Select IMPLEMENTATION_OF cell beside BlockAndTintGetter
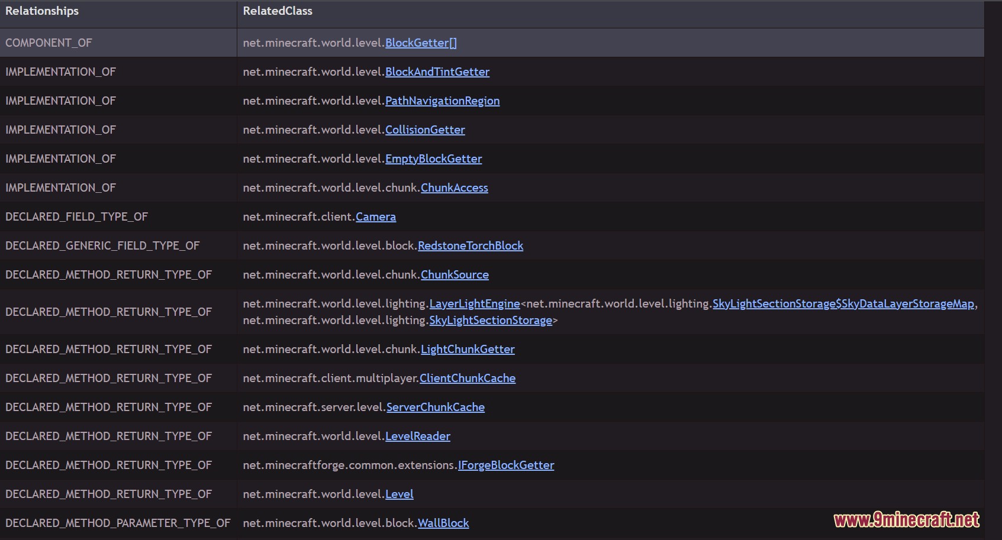The width and height of the screenshot is (1002, 540). (118, 72)
